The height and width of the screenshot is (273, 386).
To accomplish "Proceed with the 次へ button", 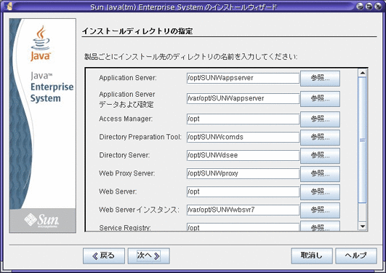I will [x=149, y=256].
